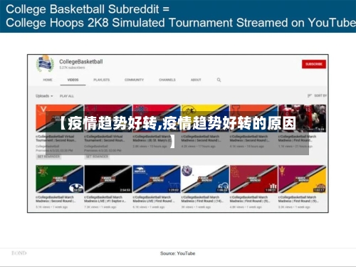The height and width of the screenshot is (267, 356).
Task: Open the orange Virginia 'V' logo thumbnail
Action: (60, 118)
